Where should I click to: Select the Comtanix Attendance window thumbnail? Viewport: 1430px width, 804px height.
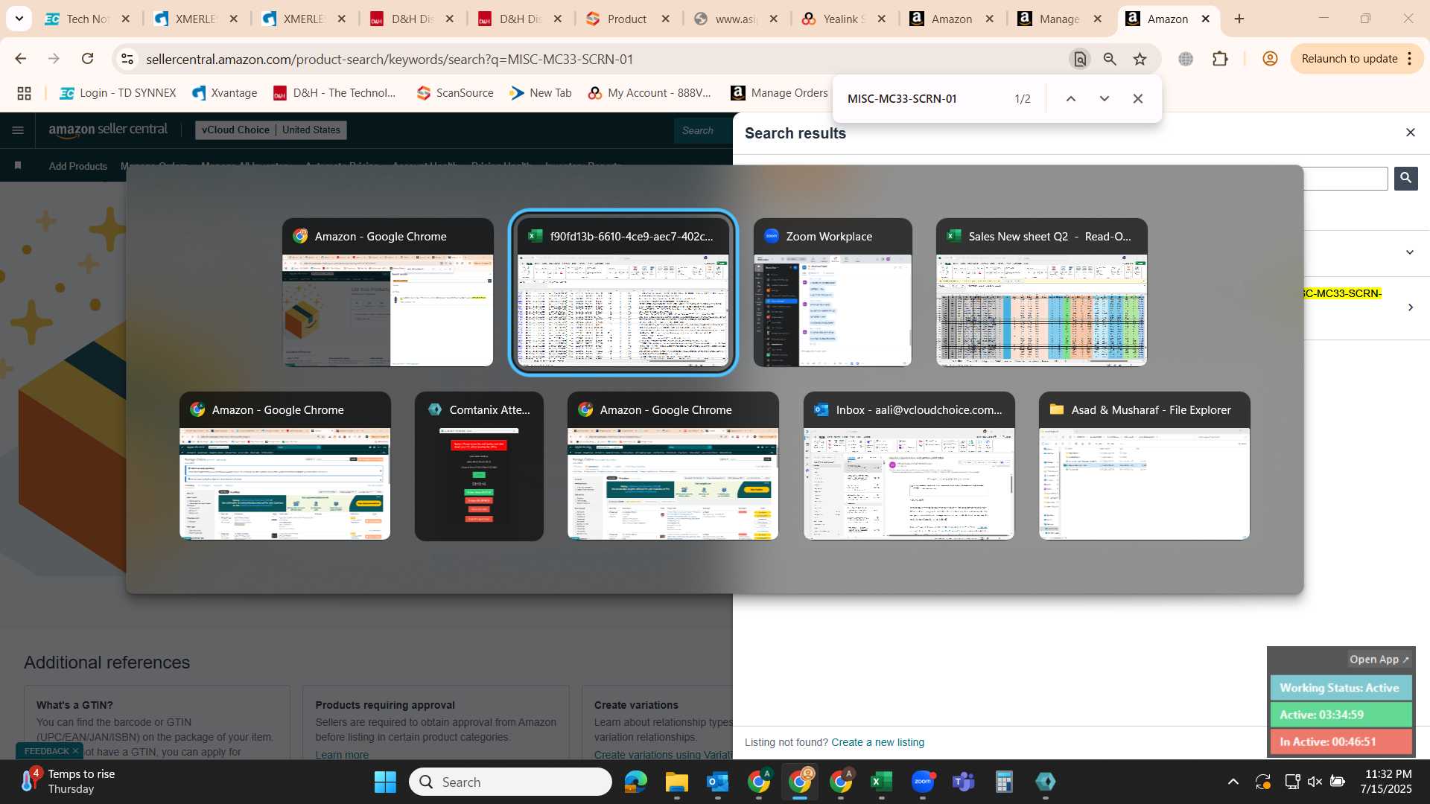pos(479,466)
